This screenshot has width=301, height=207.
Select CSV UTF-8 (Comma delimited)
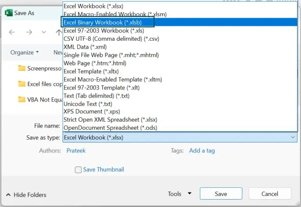click(x=180, y=38)
